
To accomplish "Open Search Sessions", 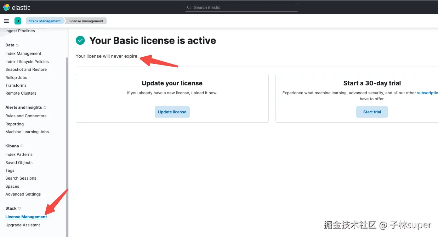I will 21,178.
